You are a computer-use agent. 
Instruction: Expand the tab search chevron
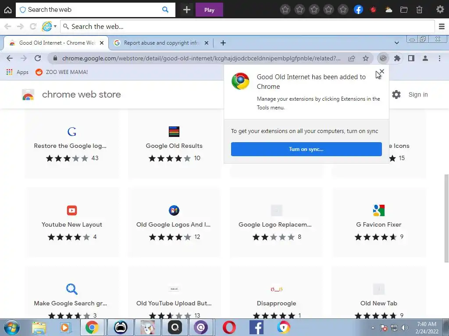point(396,43)
